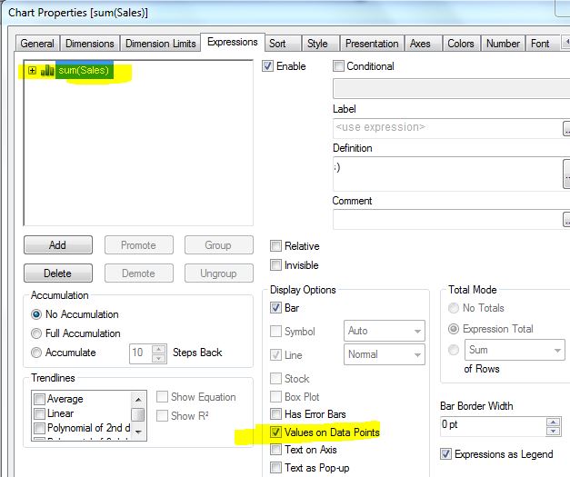The width and height of the screenshot is (570, 477).
Task: Click the Trendlines list down arrow
Action: [x=138, y=432]
